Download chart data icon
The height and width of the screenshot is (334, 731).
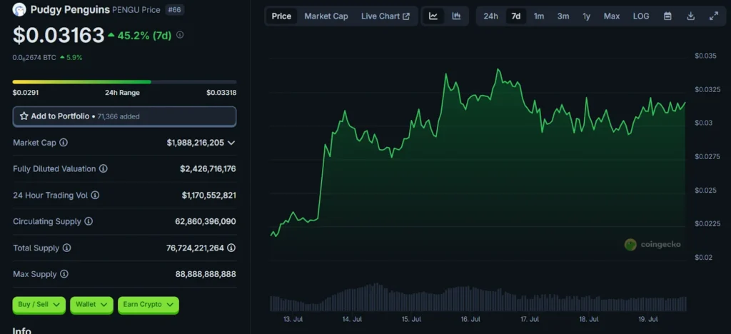tap(691, 16)
